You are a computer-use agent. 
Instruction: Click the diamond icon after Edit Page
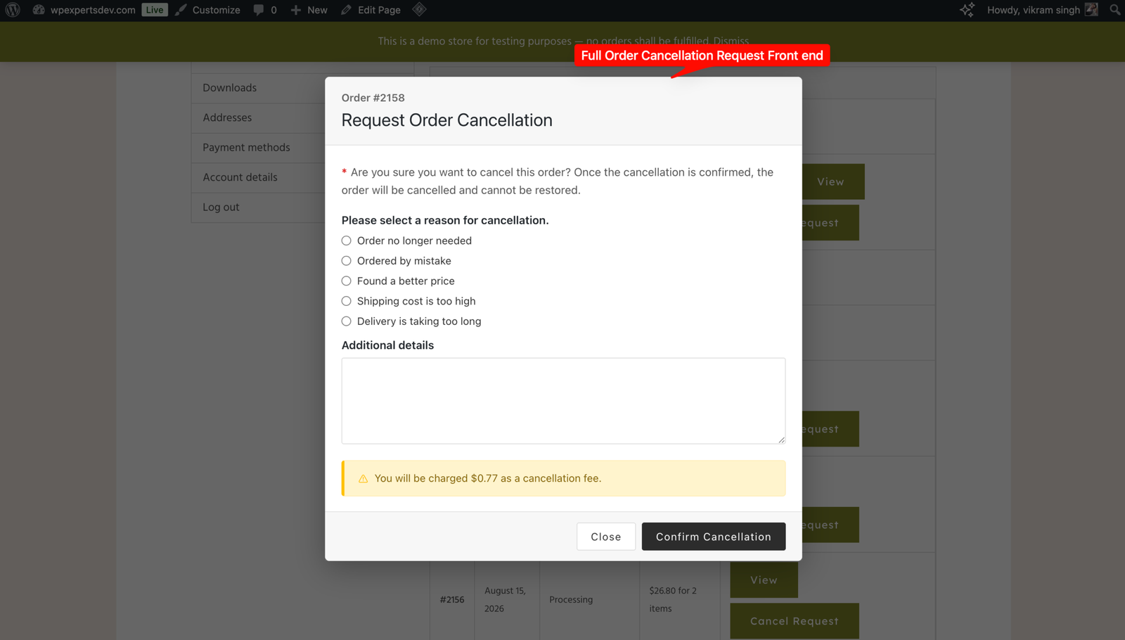click(x=419, y=9)
